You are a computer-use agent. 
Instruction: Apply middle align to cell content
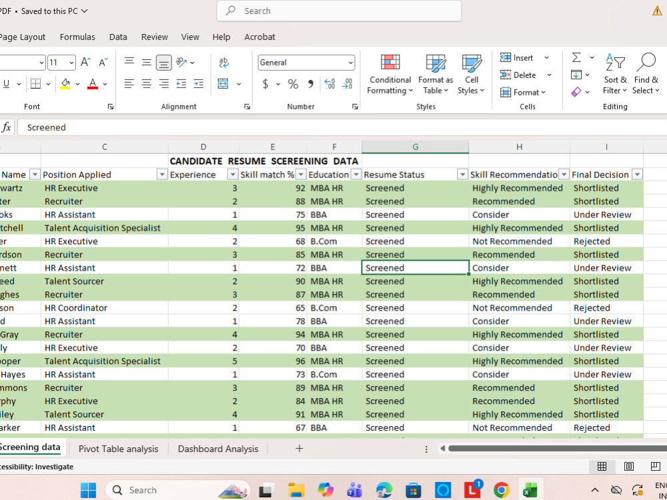click(146, 63)
